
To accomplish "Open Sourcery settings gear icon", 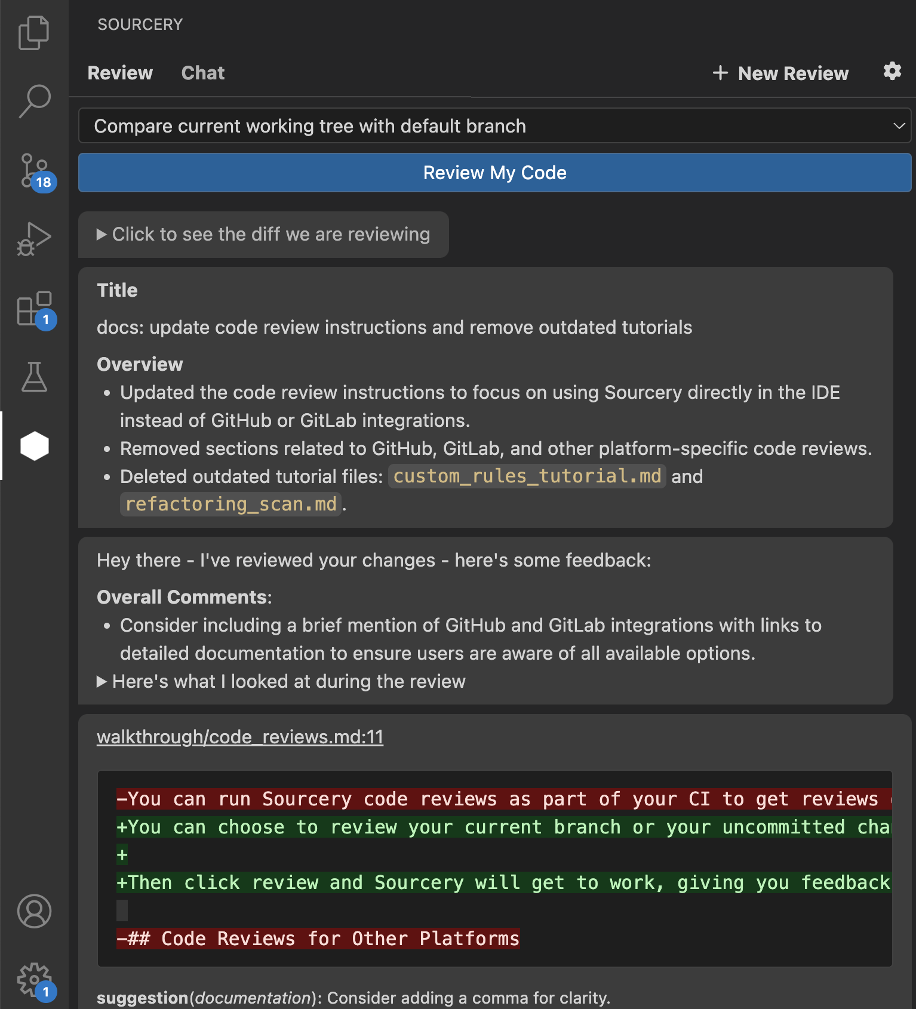I will [892, 71].
